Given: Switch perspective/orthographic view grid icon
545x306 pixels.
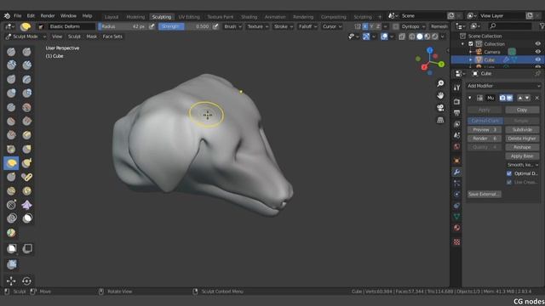Looking at the screenshot, I should click(x=440, y=120).
